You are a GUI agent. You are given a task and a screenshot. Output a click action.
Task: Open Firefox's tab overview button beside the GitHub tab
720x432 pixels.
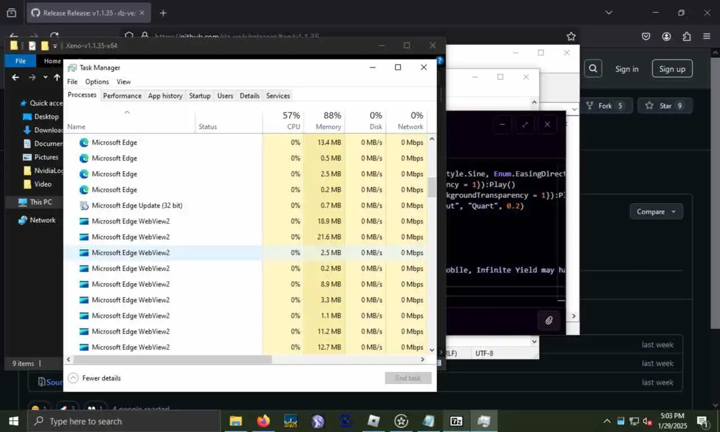pyautogui.click(x=11, y=13)
